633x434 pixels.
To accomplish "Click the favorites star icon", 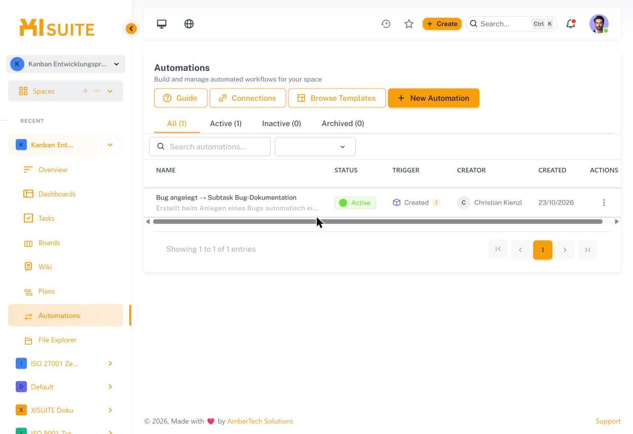I will (409, 24).
